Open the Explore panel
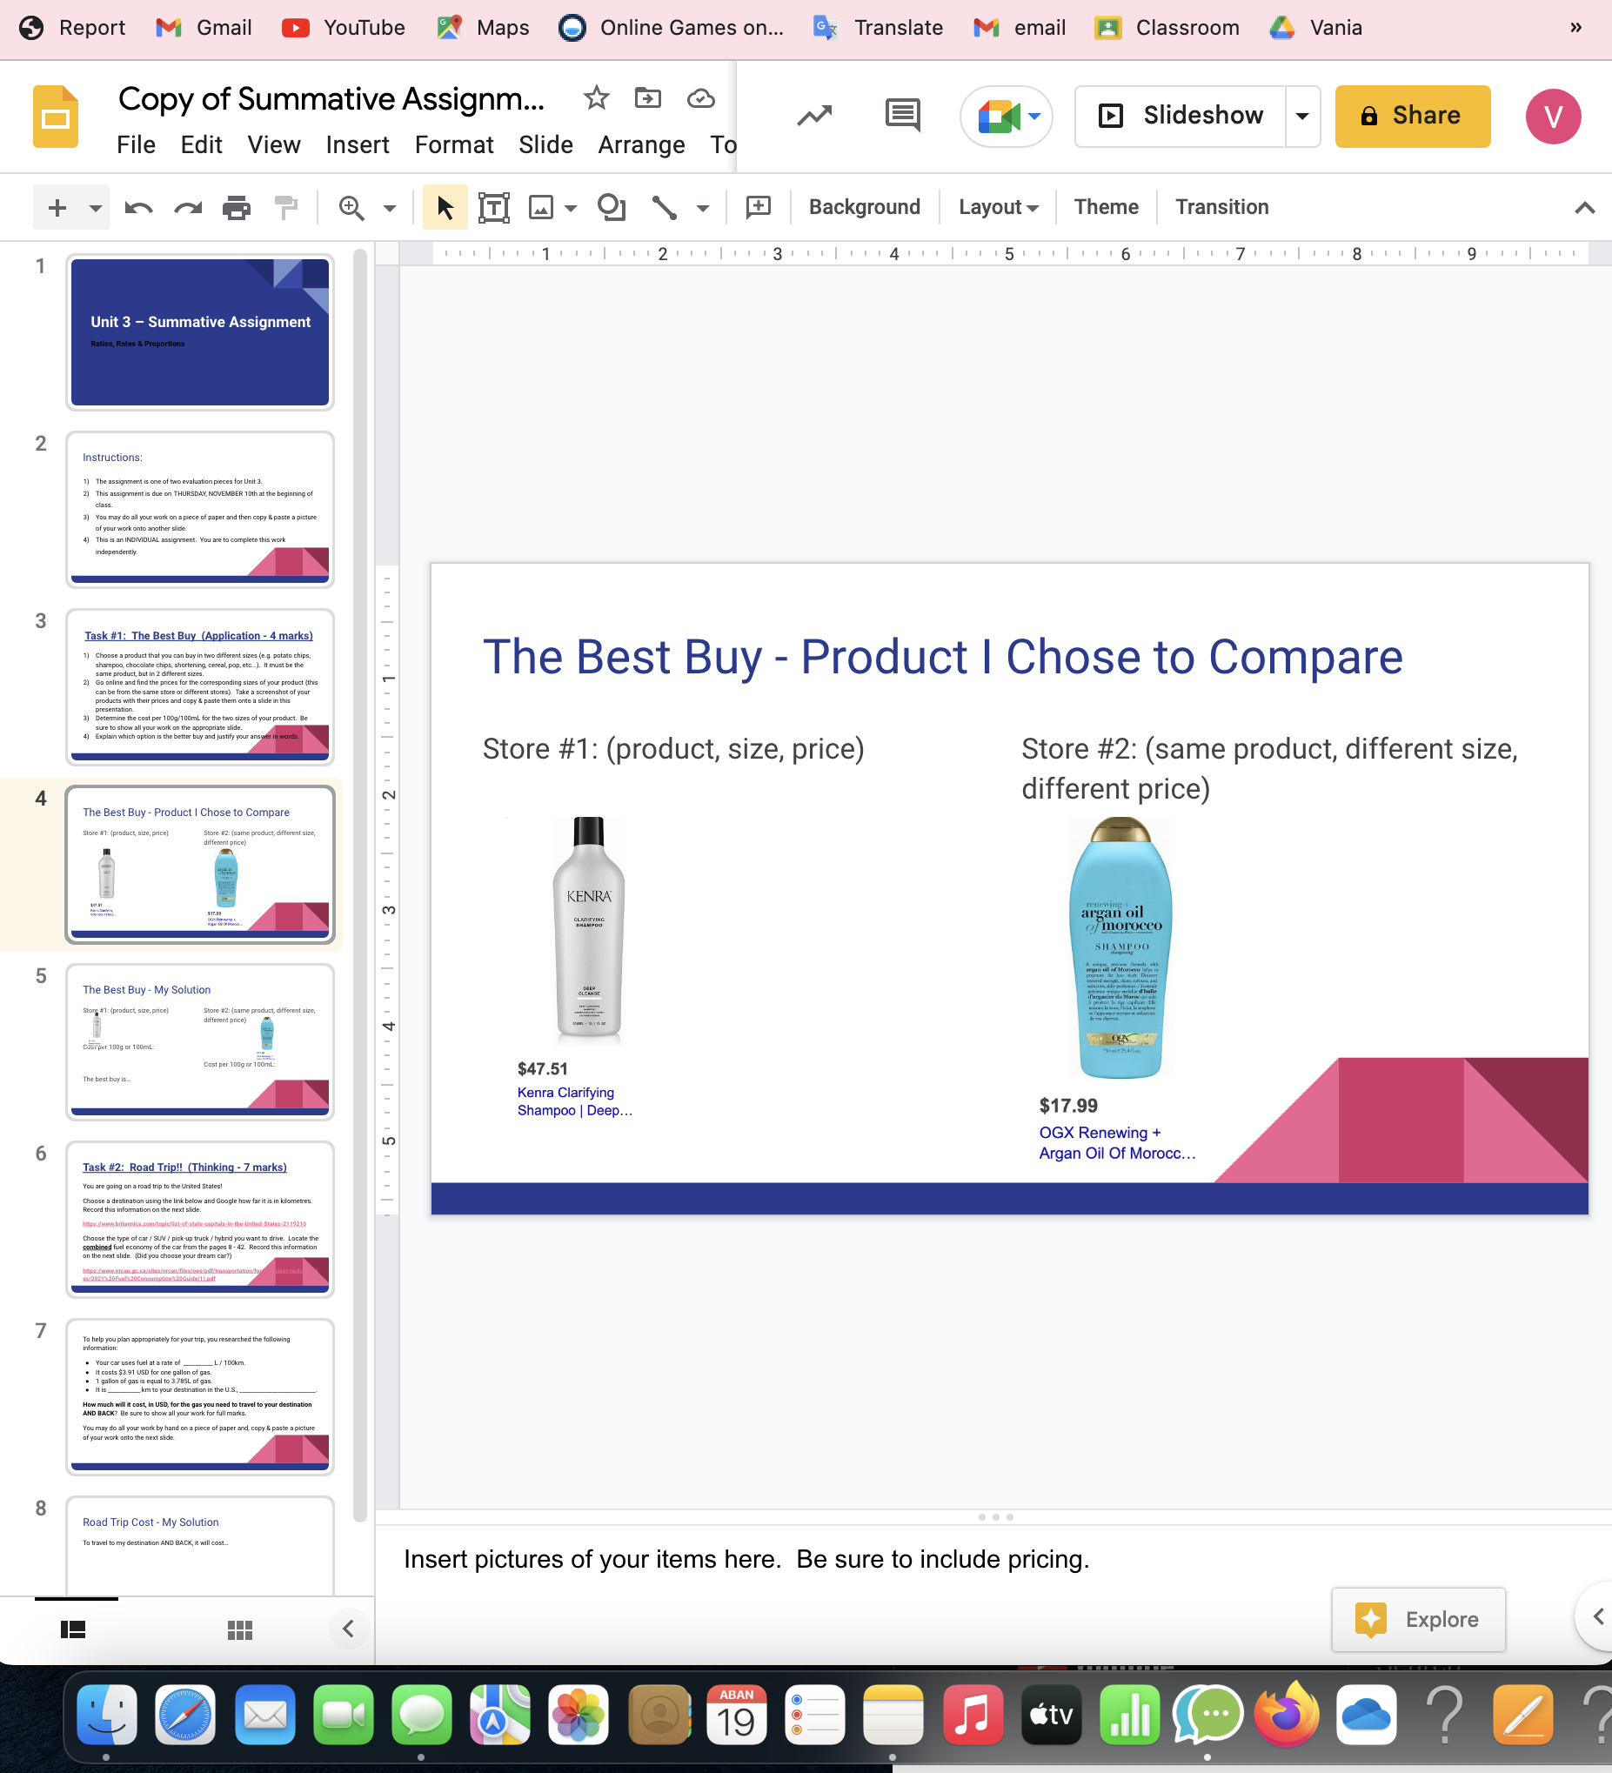Viewport: 1612px width, 1773px height. pyautogui.click(x=1418, y=1619)
